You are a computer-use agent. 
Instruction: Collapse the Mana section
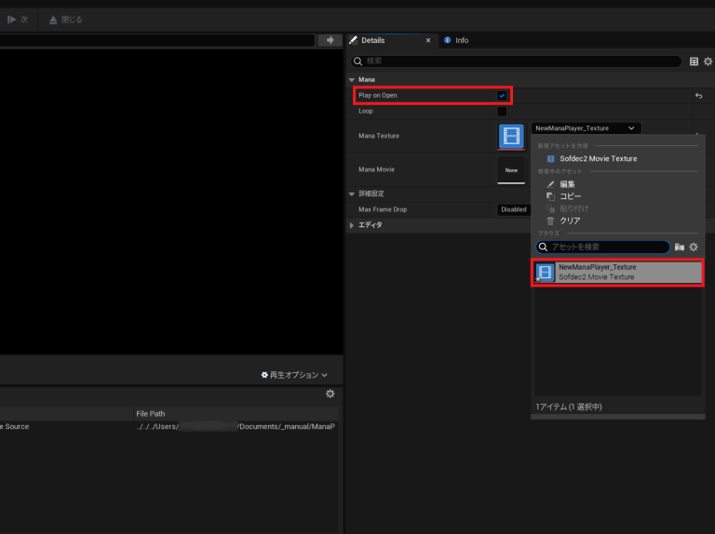tap(352, 80)
